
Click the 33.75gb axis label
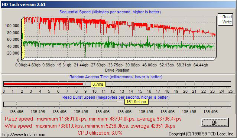tap(115, 65)
